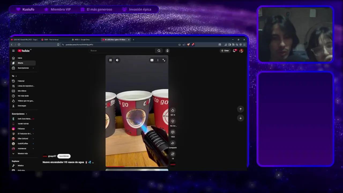Screen dimensions: 343x193
Task: Open the account avatar menu
Action: pyautogui.click(x=241, y=51)
